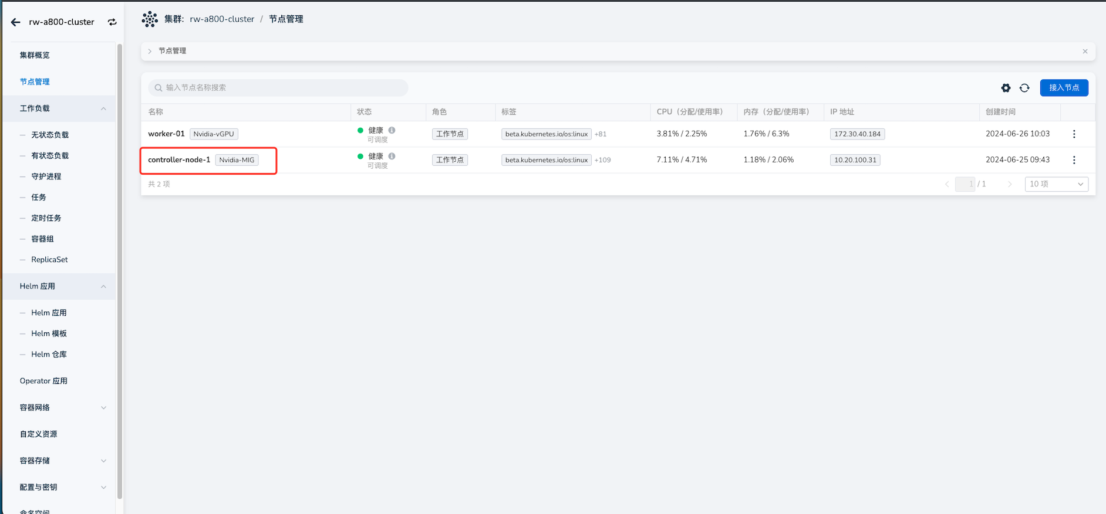Click the back arrow beside rw-a800-cluster

16,22
